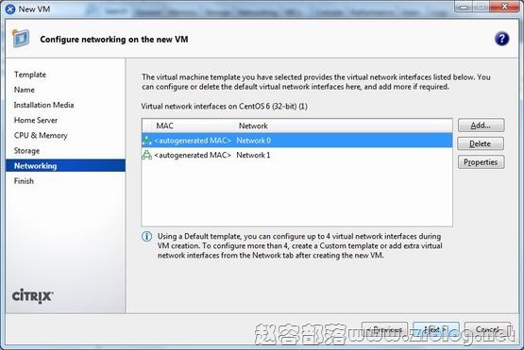Minimize the New VM window
524x350 pixels.
click(x=464, y=6)
